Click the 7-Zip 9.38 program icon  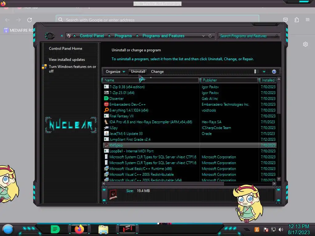point(106,87)
